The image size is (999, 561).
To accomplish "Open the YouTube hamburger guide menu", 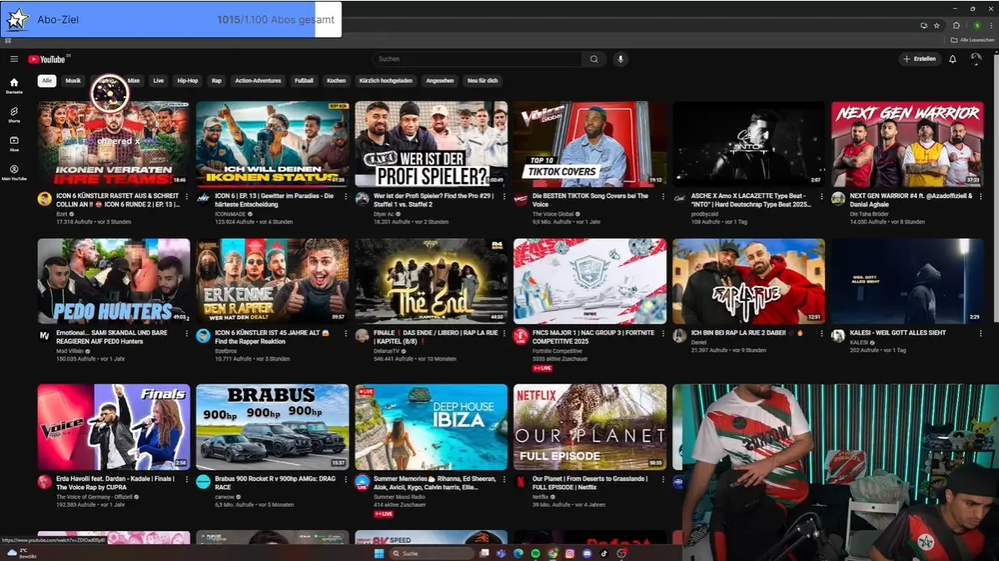I will click(x=14, y=59).
